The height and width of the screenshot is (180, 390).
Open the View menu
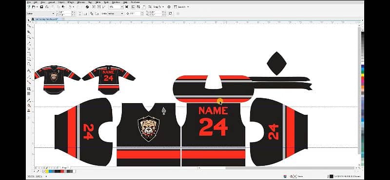point(43,2)
